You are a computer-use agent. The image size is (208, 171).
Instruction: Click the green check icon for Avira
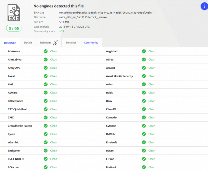coord(144,84)
